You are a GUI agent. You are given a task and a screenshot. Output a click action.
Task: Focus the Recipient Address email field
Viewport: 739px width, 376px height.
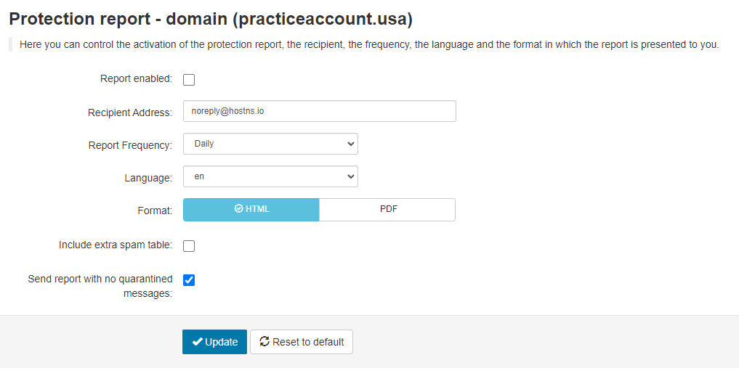(320, 111)
